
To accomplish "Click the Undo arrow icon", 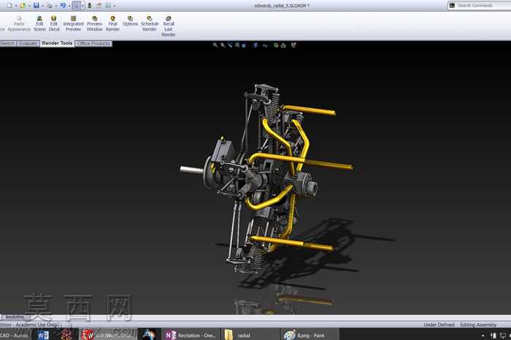I will (63, 5).
